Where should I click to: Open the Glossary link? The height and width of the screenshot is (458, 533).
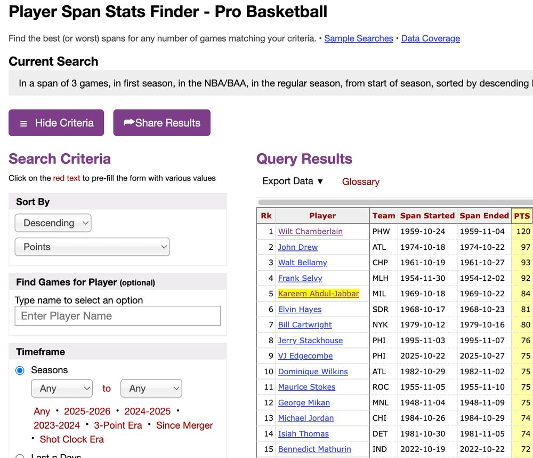360,181
